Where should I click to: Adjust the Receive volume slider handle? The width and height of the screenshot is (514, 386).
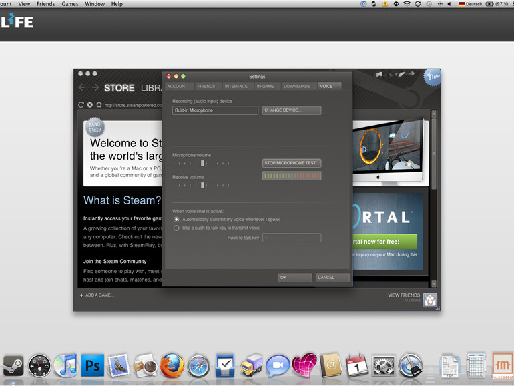point(202,185)
